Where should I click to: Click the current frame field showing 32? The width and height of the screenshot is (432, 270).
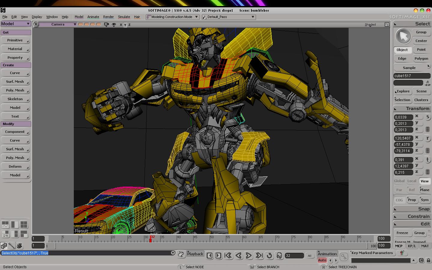pyautogui.click(x=294, y=256)
